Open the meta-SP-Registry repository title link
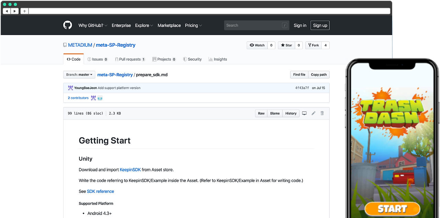This screenshot has width=440, height=218. 115,45
